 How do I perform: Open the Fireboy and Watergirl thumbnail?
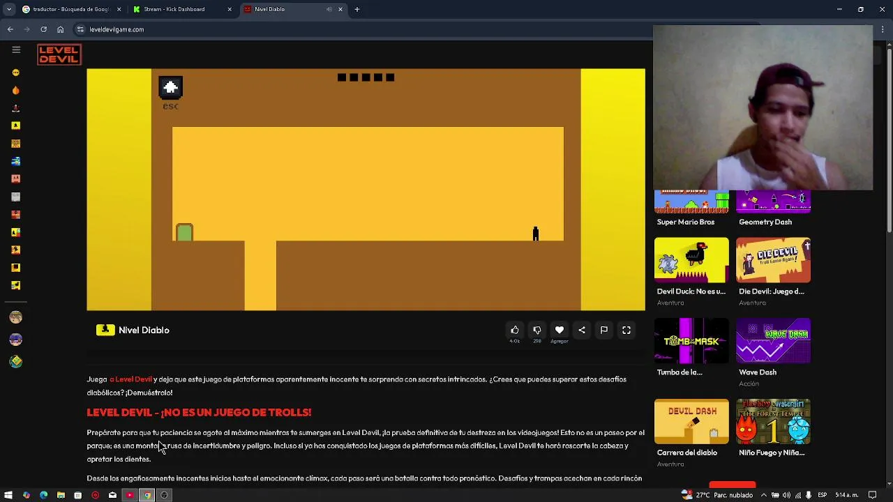point(773,421)
